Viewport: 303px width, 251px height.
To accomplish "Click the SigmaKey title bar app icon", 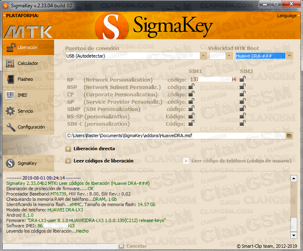I will pos(6,6).
